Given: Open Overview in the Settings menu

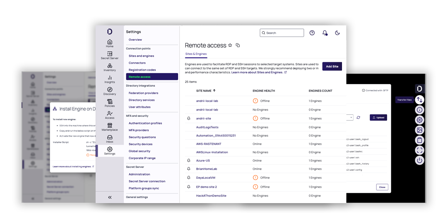Looking at the screenshot, I should (135, 40).
